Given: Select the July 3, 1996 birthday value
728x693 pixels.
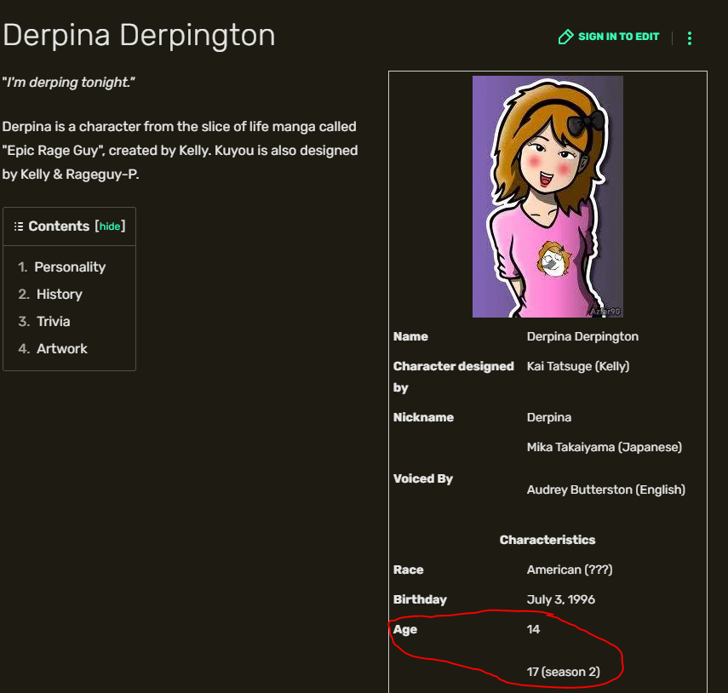Looking at the screenshot, I should (x=560, y=599).
